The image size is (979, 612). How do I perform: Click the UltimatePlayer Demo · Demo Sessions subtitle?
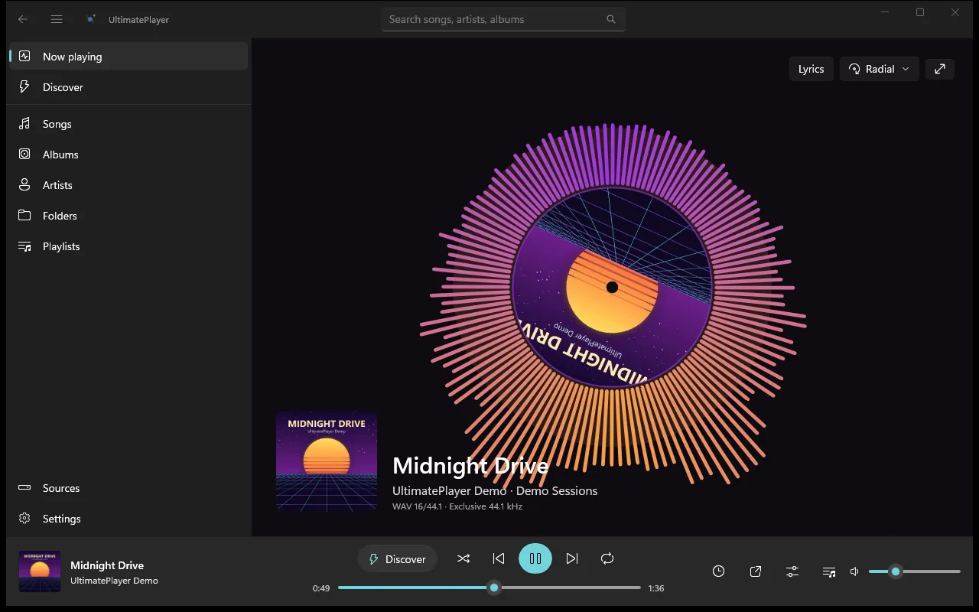[x=495, y=490]
